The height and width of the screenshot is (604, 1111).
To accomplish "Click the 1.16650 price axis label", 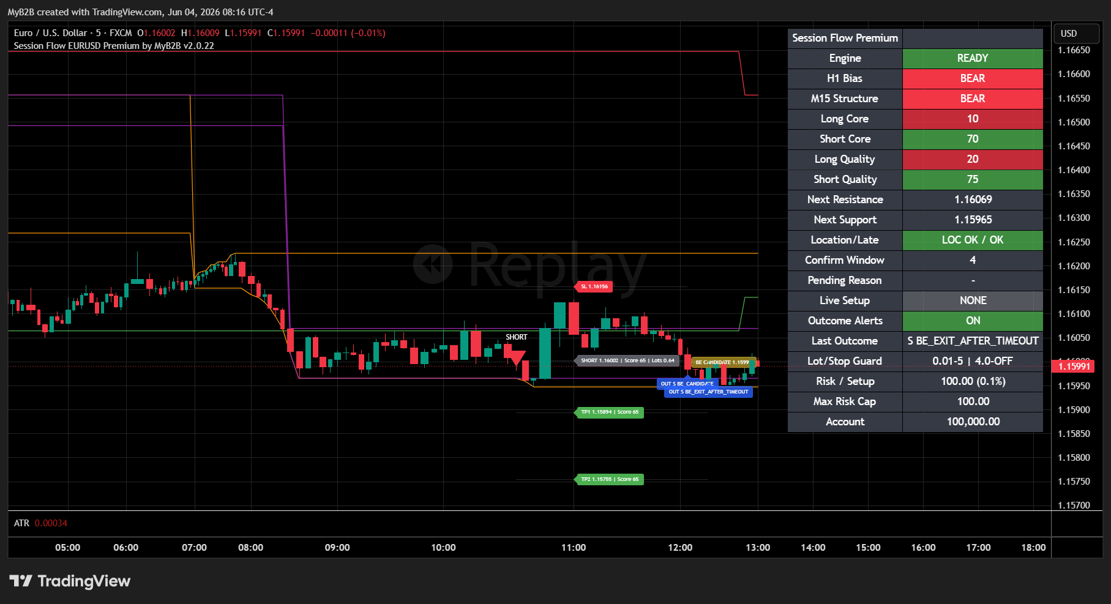I will point(1074,50).
